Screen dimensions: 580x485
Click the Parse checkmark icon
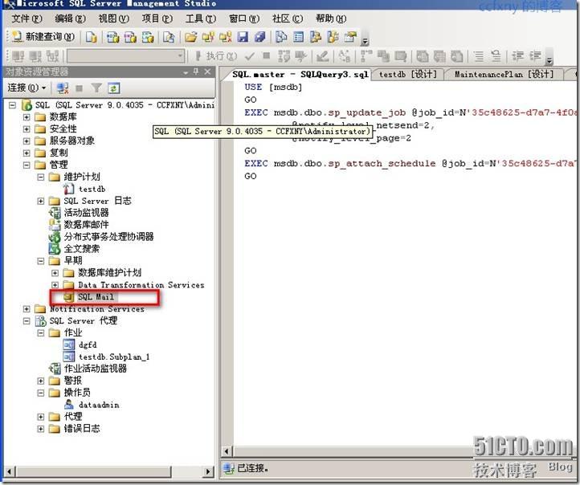(250, 56)
